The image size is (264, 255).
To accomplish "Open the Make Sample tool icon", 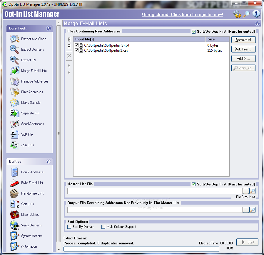I will 15,103.
